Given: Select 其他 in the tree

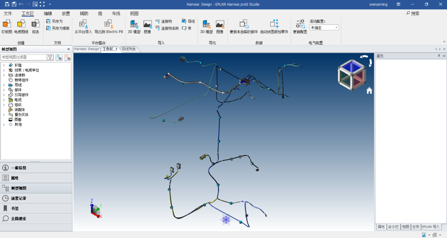Looking at the screenshot, I should click(x=18, y=125).
